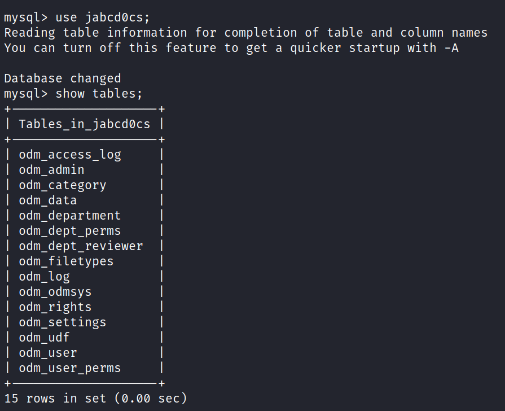Click the Tables_in_jabcd0cs column header
505x411 pixels.
pyautogui.click(x=85, y=124)
